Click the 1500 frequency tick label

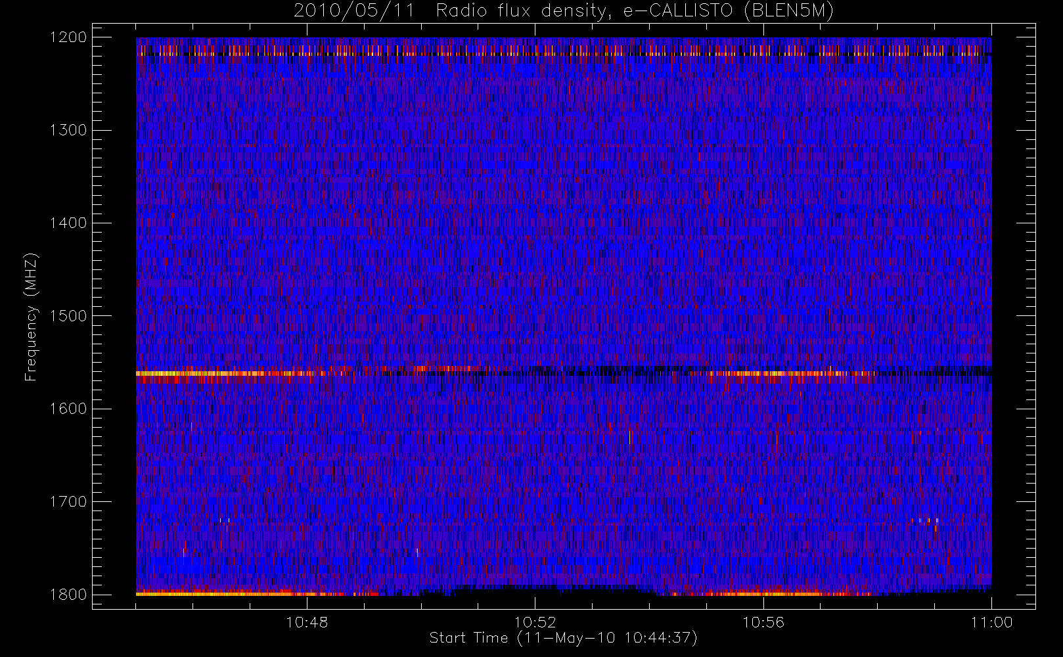tap(68, 316)
